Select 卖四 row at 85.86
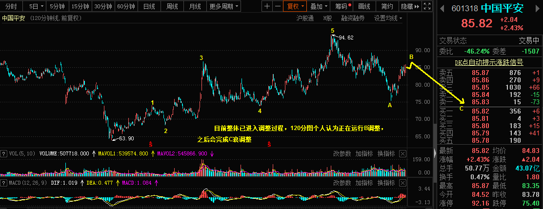 489,80
